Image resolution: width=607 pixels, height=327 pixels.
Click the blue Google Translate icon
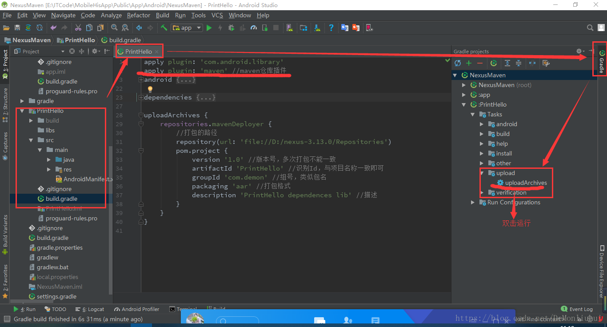pos(345,28)
